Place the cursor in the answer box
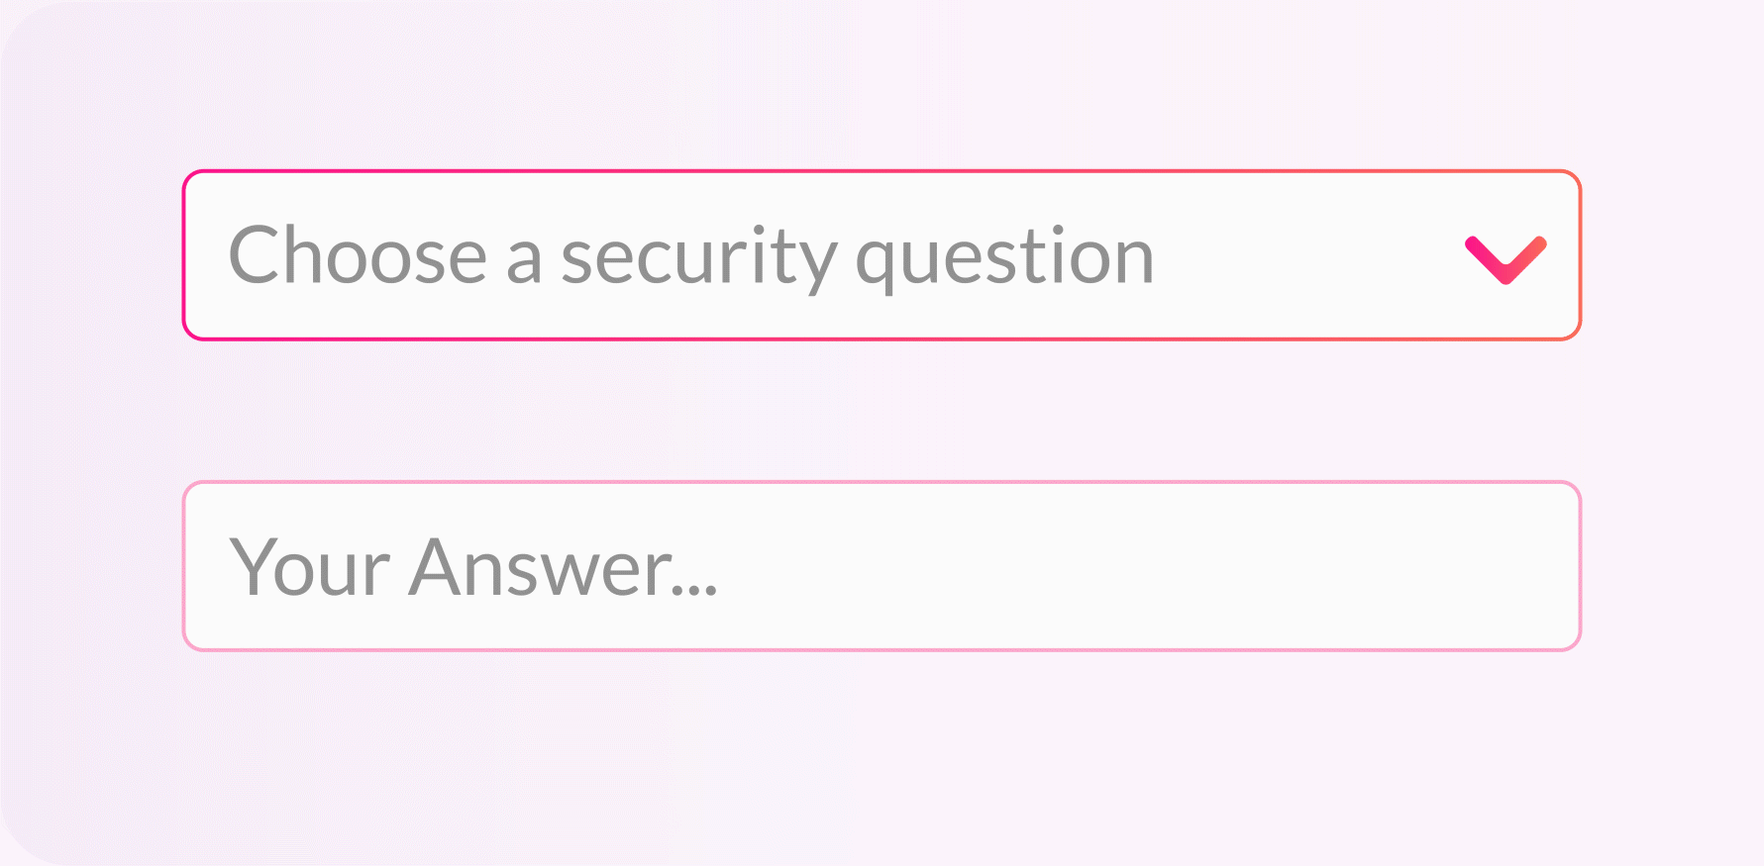The height and width of the screenshot is (866, 1764). 882,566
